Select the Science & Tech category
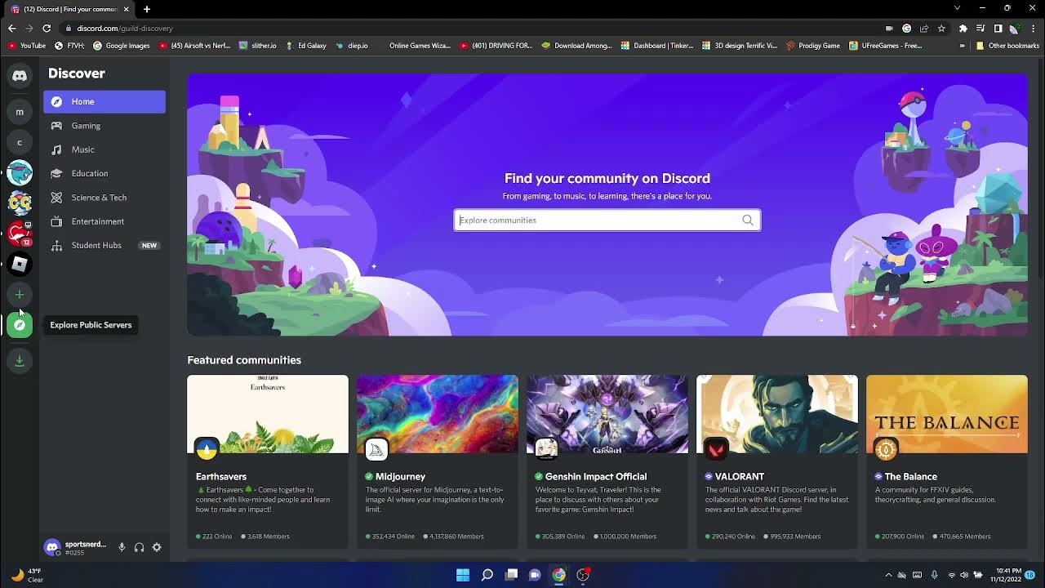Image resolution: width=1045 pixels, height=588 pixels. [104, 198]
